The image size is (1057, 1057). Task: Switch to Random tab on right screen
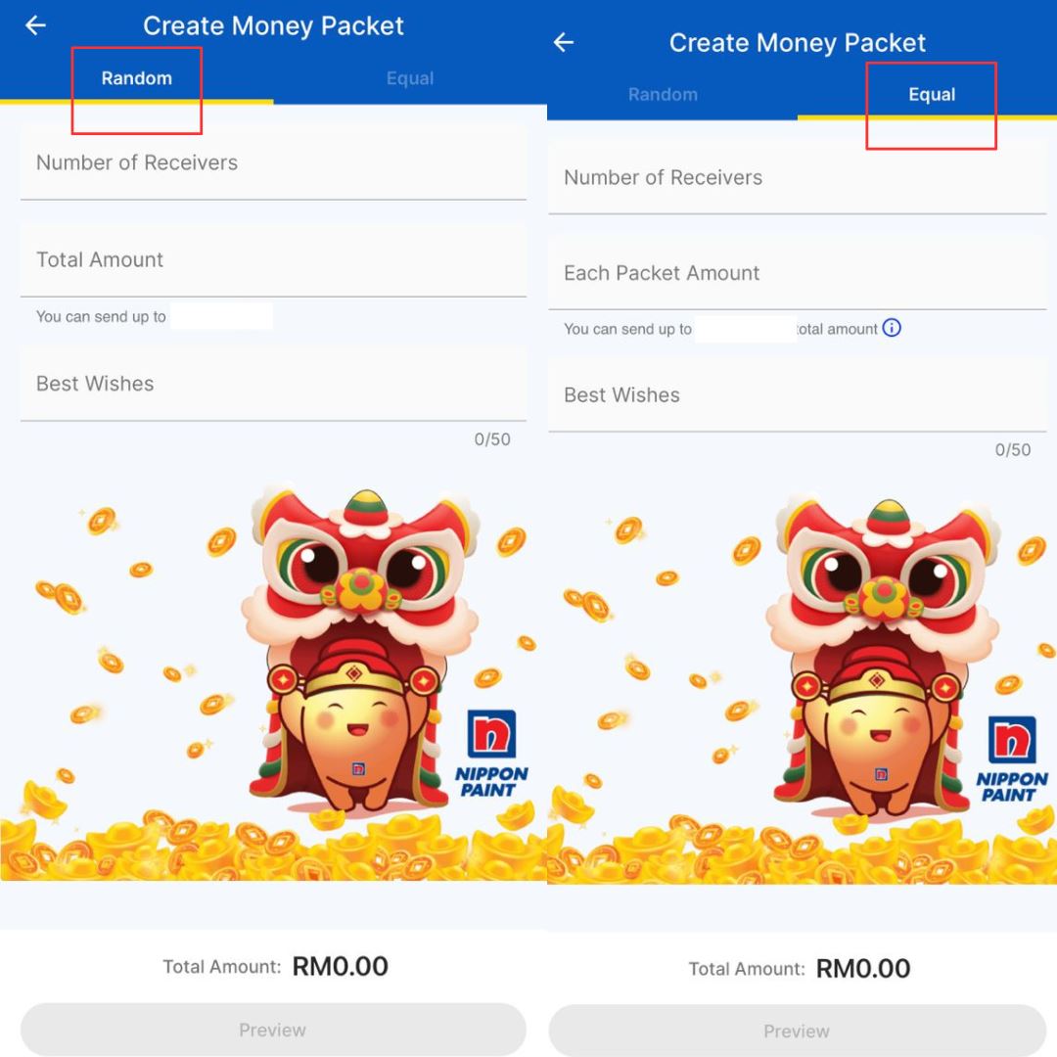663,94
